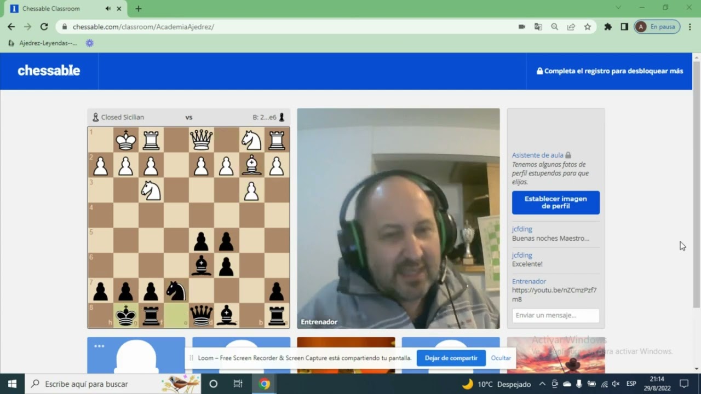Expand hidden system tray icons
701x394 pixels.
pyautogui.click(x=542, y=384)
